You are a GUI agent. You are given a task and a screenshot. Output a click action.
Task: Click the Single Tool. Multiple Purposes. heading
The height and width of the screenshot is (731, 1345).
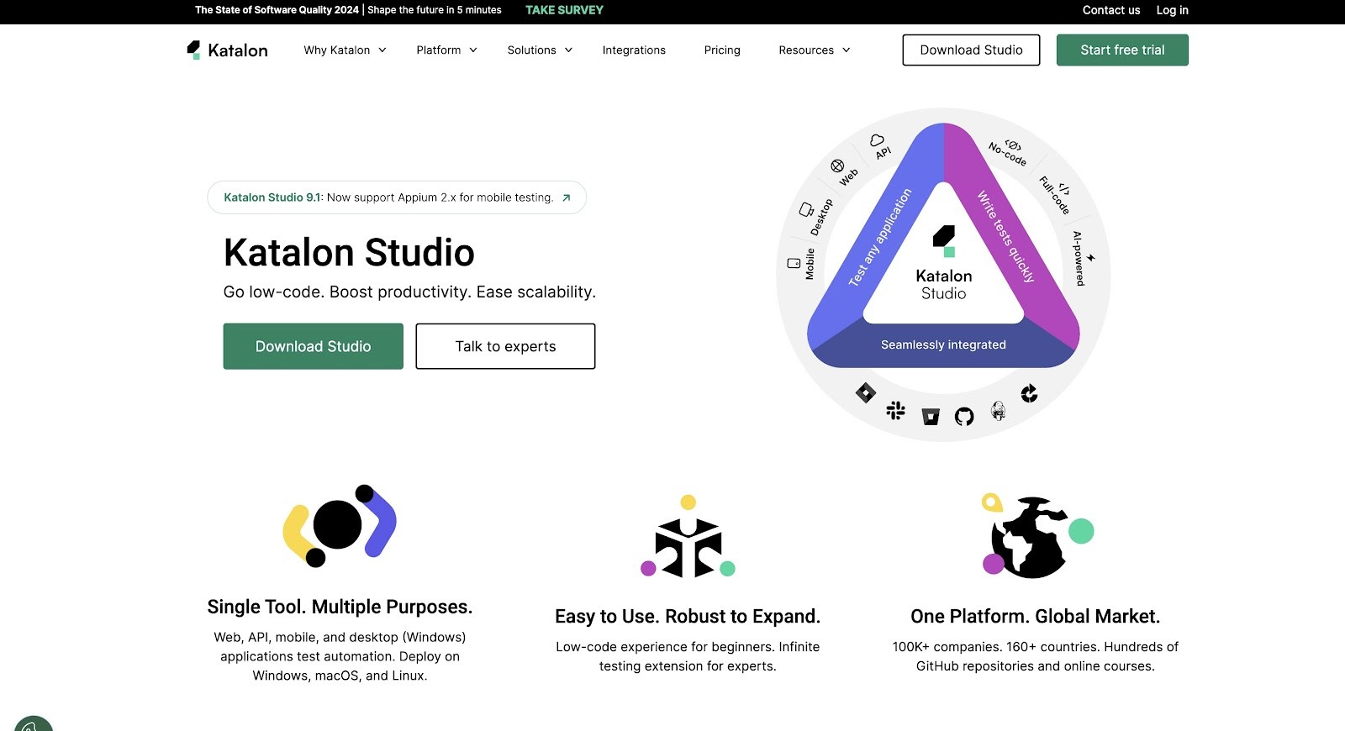(x=340, y=607)
